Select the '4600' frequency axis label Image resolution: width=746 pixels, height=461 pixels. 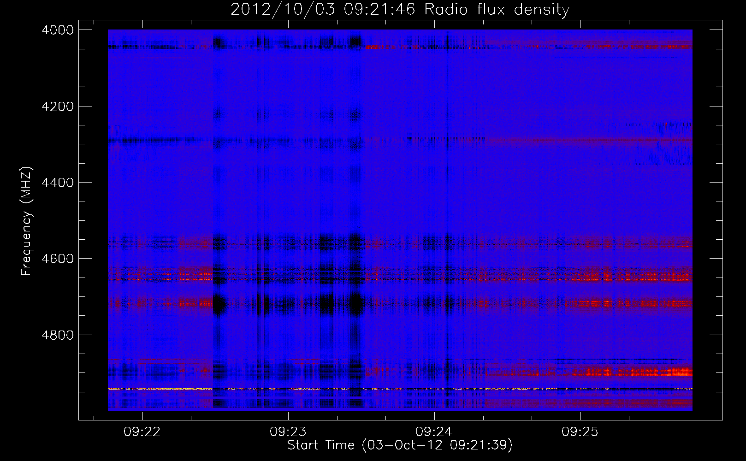tap(58, 259)
